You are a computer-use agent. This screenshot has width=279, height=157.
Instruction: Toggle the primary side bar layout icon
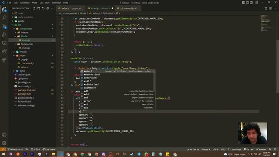[x=243, y=3]
